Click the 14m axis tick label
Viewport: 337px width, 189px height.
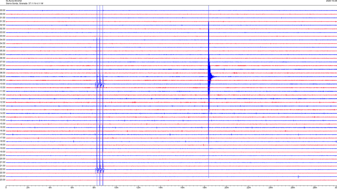[x=160, y=188]
